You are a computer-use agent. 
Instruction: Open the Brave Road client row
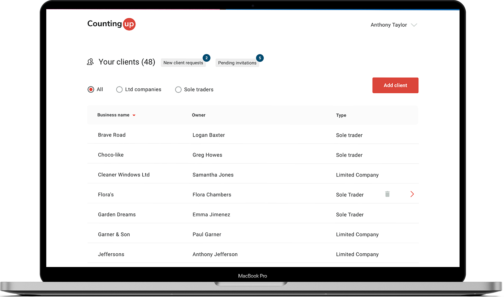point(112,135)
